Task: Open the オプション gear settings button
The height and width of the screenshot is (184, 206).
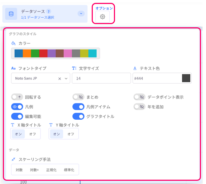Action: click(x=102, y=17)
